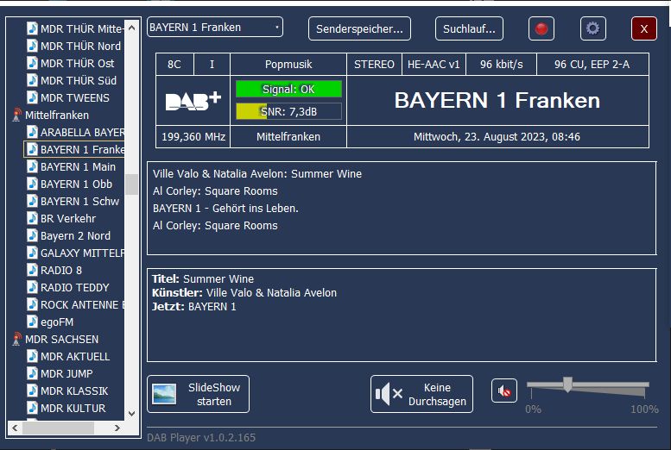Click the music note icon beside egoFM
The height and width of the screenshot is (450, 671).
coord(32,322)
